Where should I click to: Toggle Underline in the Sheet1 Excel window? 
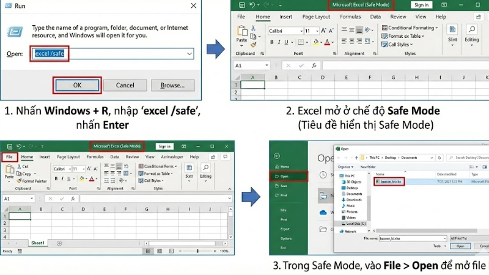pyautogui.click(x=68, y=178)
